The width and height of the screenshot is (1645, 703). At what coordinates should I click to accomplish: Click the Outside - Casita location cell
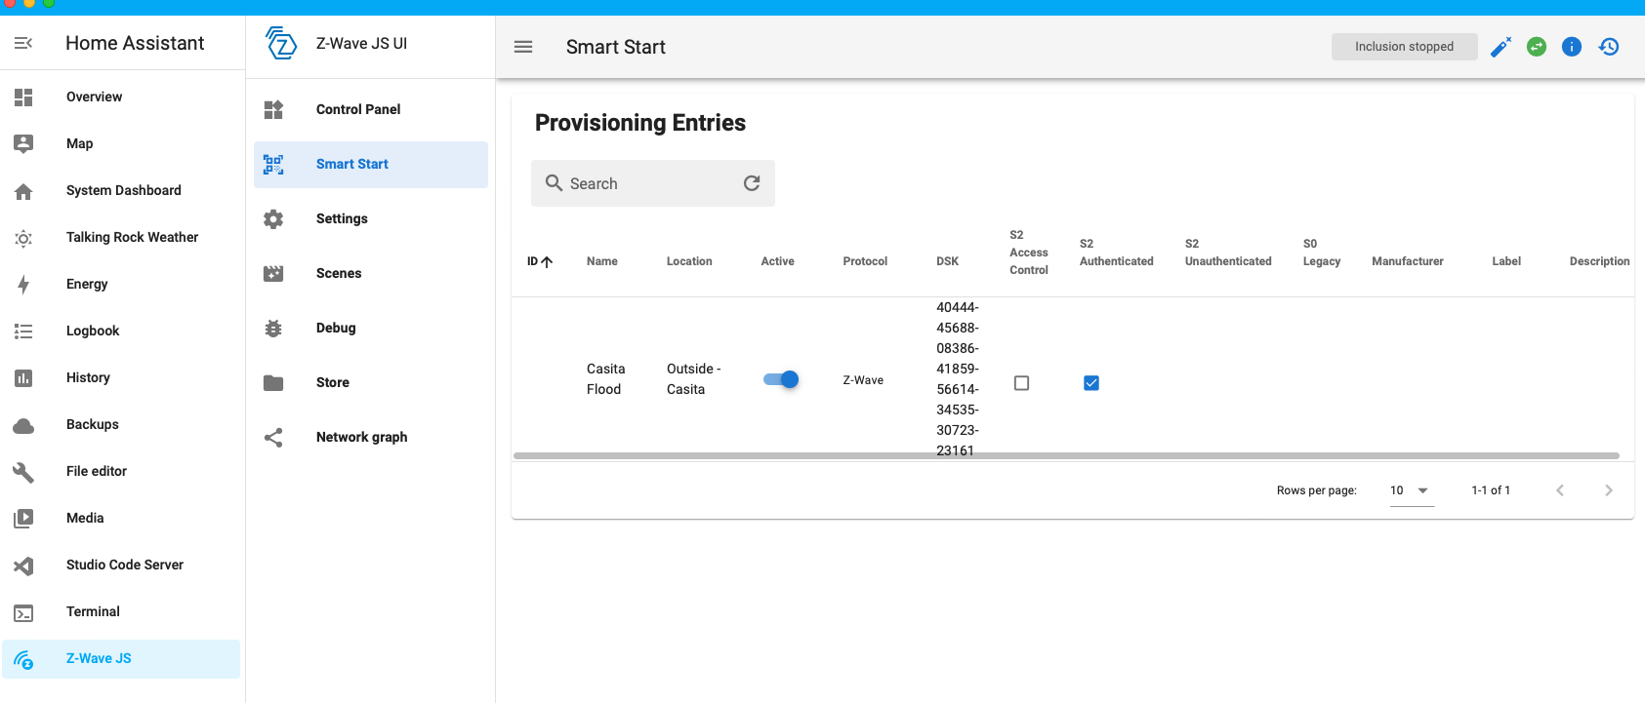[x=693, y=379]
